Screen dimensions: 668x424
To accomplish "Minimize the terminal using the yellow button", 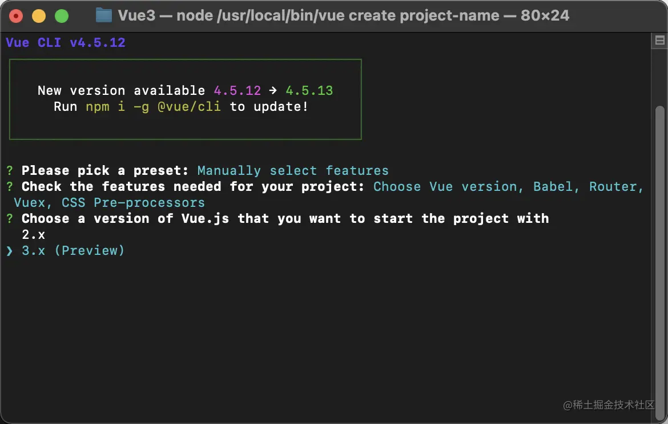I will pos(39,16).
